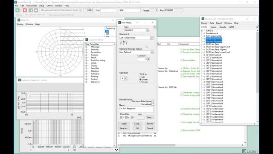Expand the Limits node in Step Templates
Image resolution: width=273 pixels, height=154 pixels.
[x=86, y=63]
